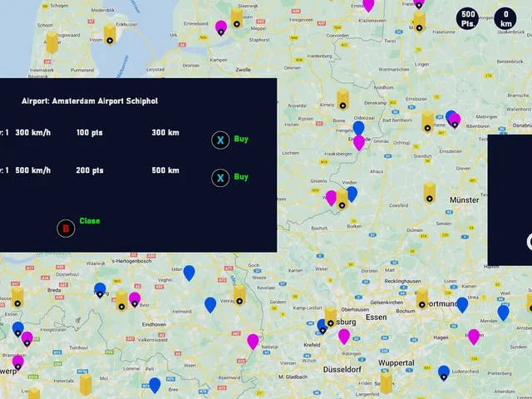Click the Airport: Amsterdam Airport Schiphol title
This screenshot has height=399, width=532.
[x=90, y=101]
